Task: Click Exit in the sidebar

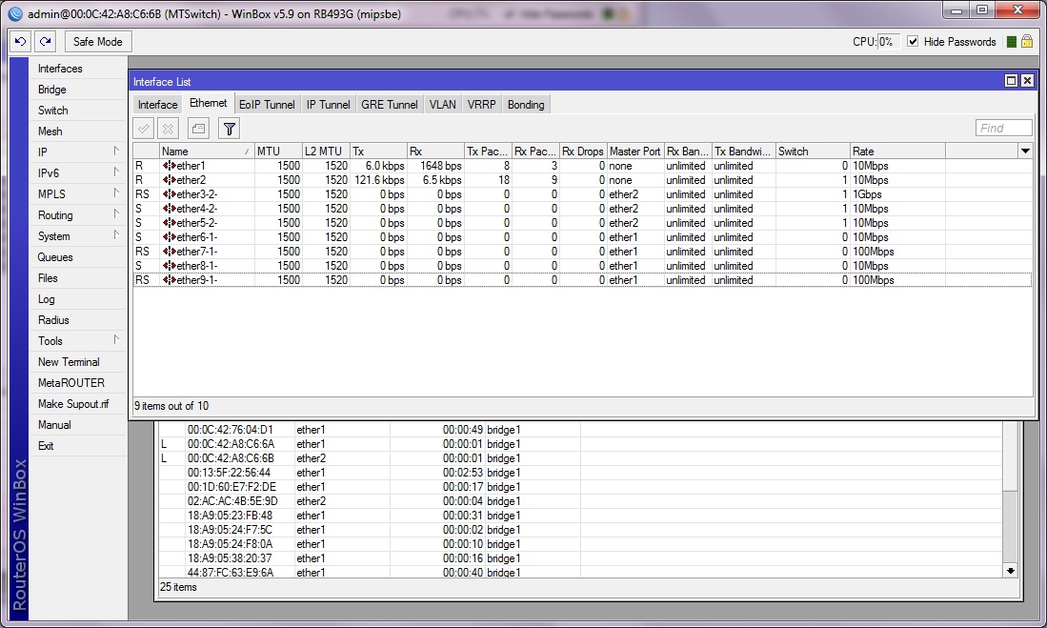Action: click(77, 446)
